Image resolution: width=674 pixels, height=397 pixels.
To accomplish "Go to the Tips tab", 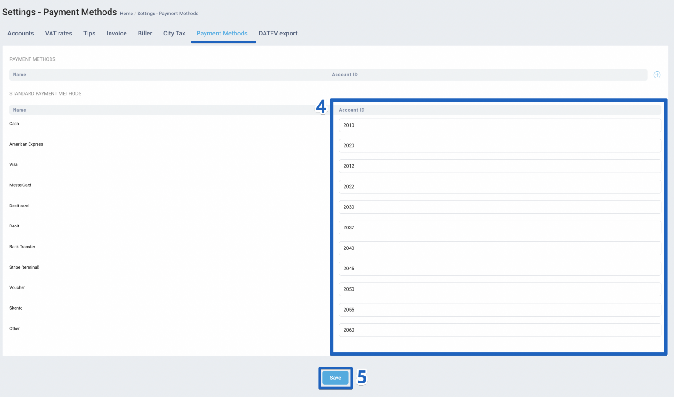I will pyautogui.click(x=89, y=34).
